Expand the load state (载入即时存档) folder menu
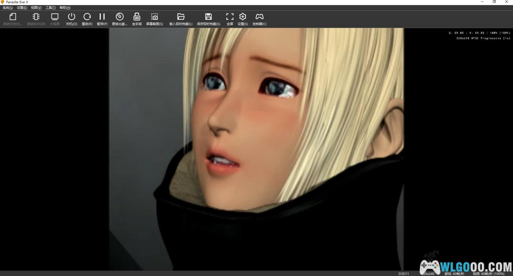 (x=181, y=19)
